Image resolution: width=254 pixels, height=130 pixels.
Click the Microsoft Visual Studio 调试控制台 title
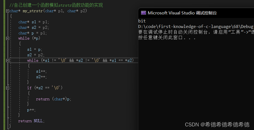tap(182, 13)
